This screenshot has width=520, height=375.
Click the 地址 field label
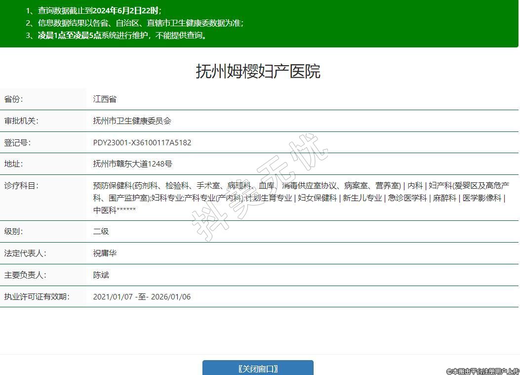click(x=13, y=164)
